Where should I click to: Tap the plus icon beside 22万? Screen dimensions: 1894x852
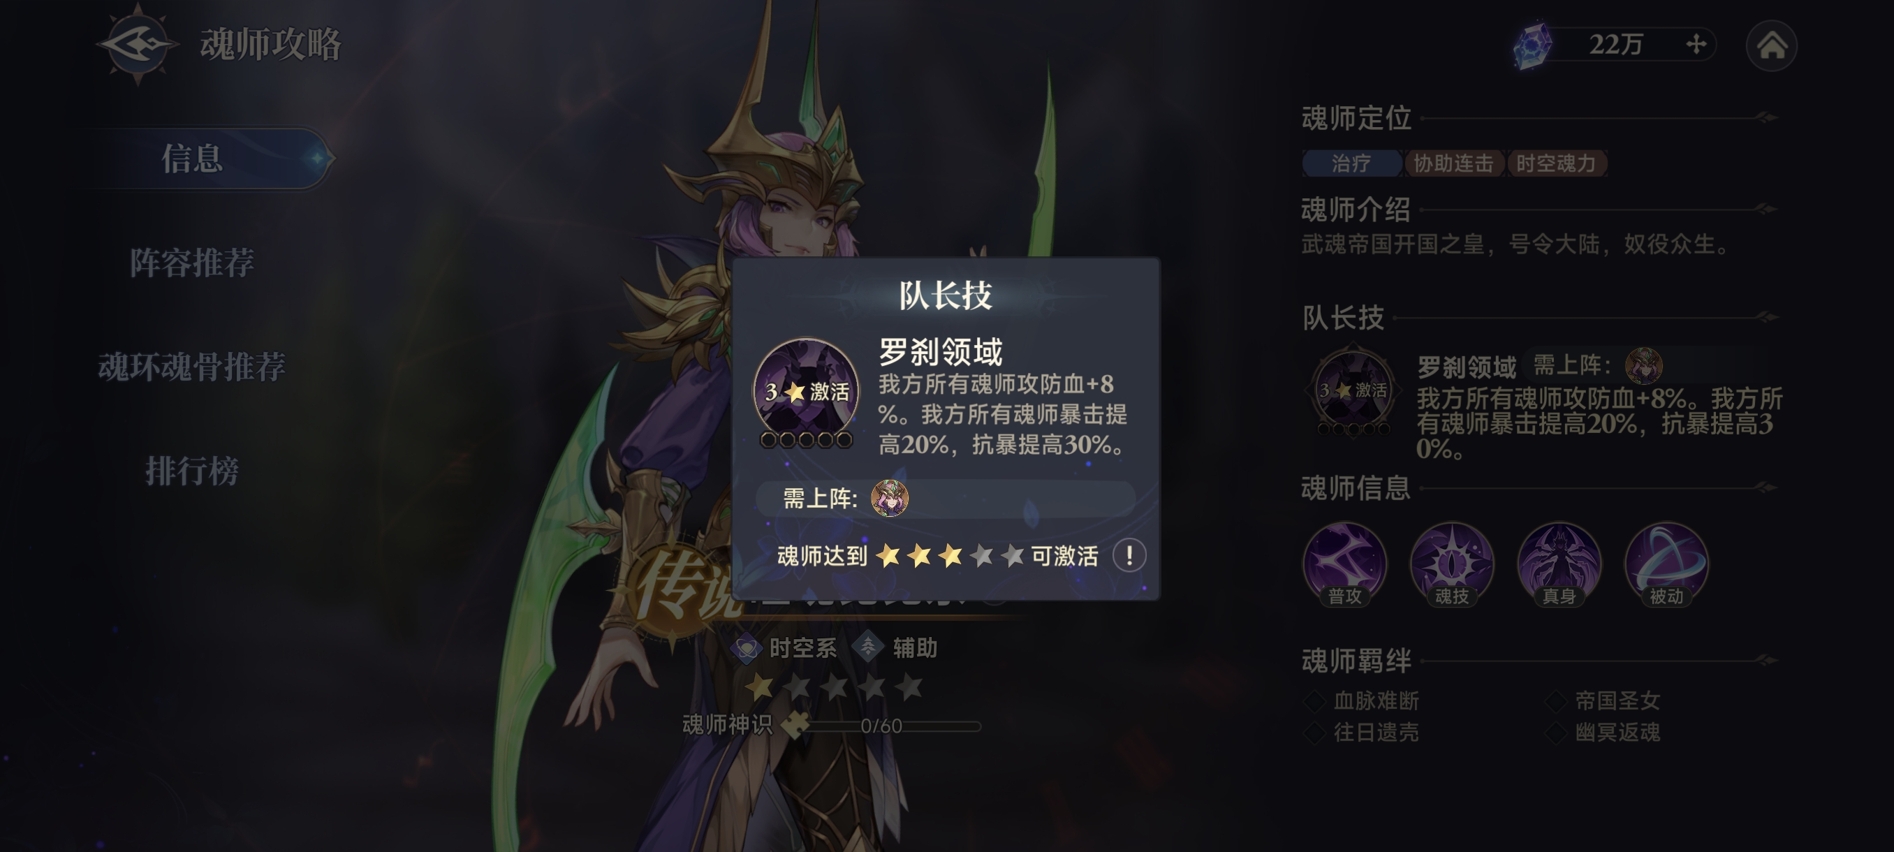[1696, 44]
